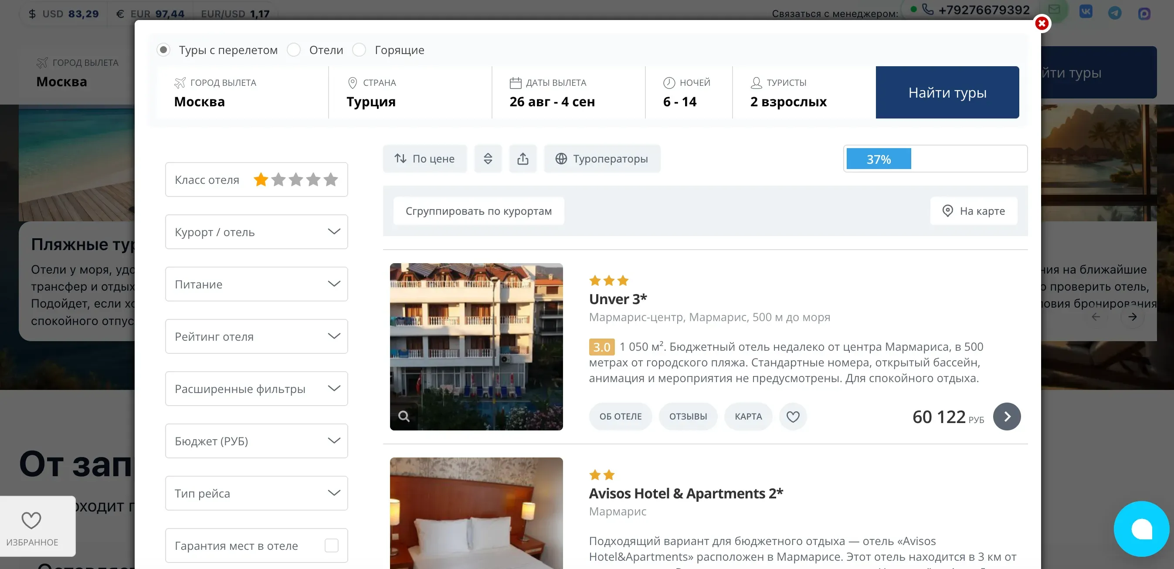Click the VK icon in header
This screenshot has width=1174, height=569.
(x=1086, y=12)
